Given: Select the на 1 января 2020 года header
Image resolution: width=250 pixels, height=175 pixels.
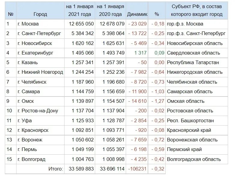Looking at the screenshot, I should [x=110, y=10].
